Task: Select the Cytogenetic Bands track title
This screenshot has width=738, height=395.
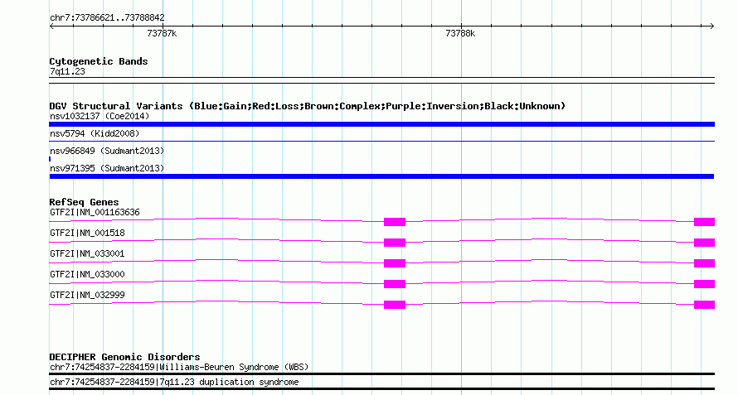Action: coord(99,61)
